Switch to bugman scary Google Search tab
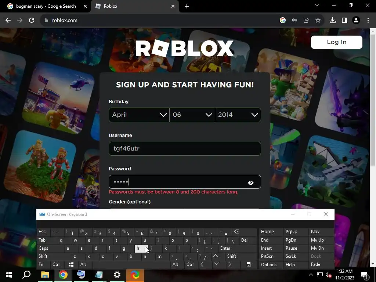This screenshot has height=282, width=376. [46, 6]
